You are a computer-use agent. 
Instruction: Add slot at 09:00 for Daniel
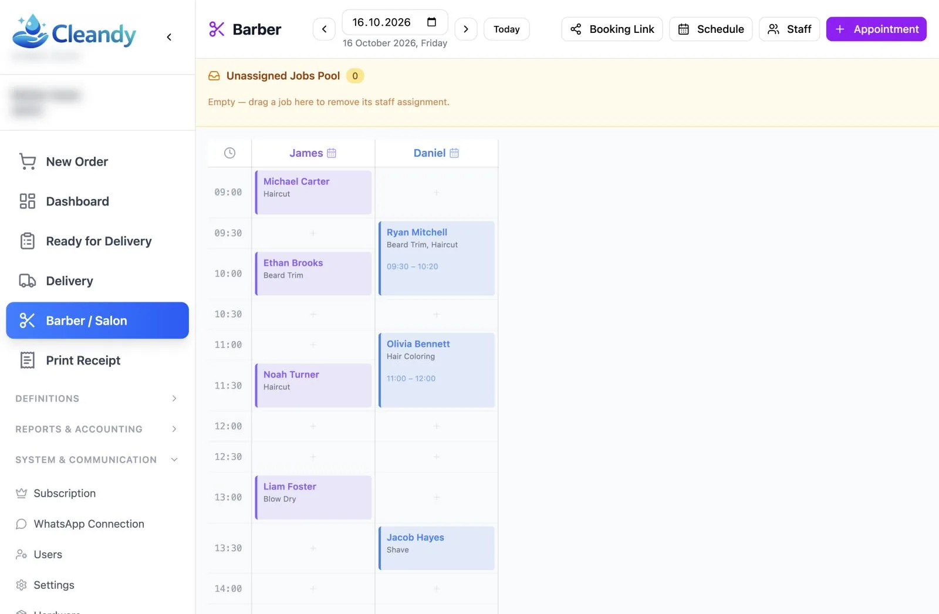click(x=436, y=193)
